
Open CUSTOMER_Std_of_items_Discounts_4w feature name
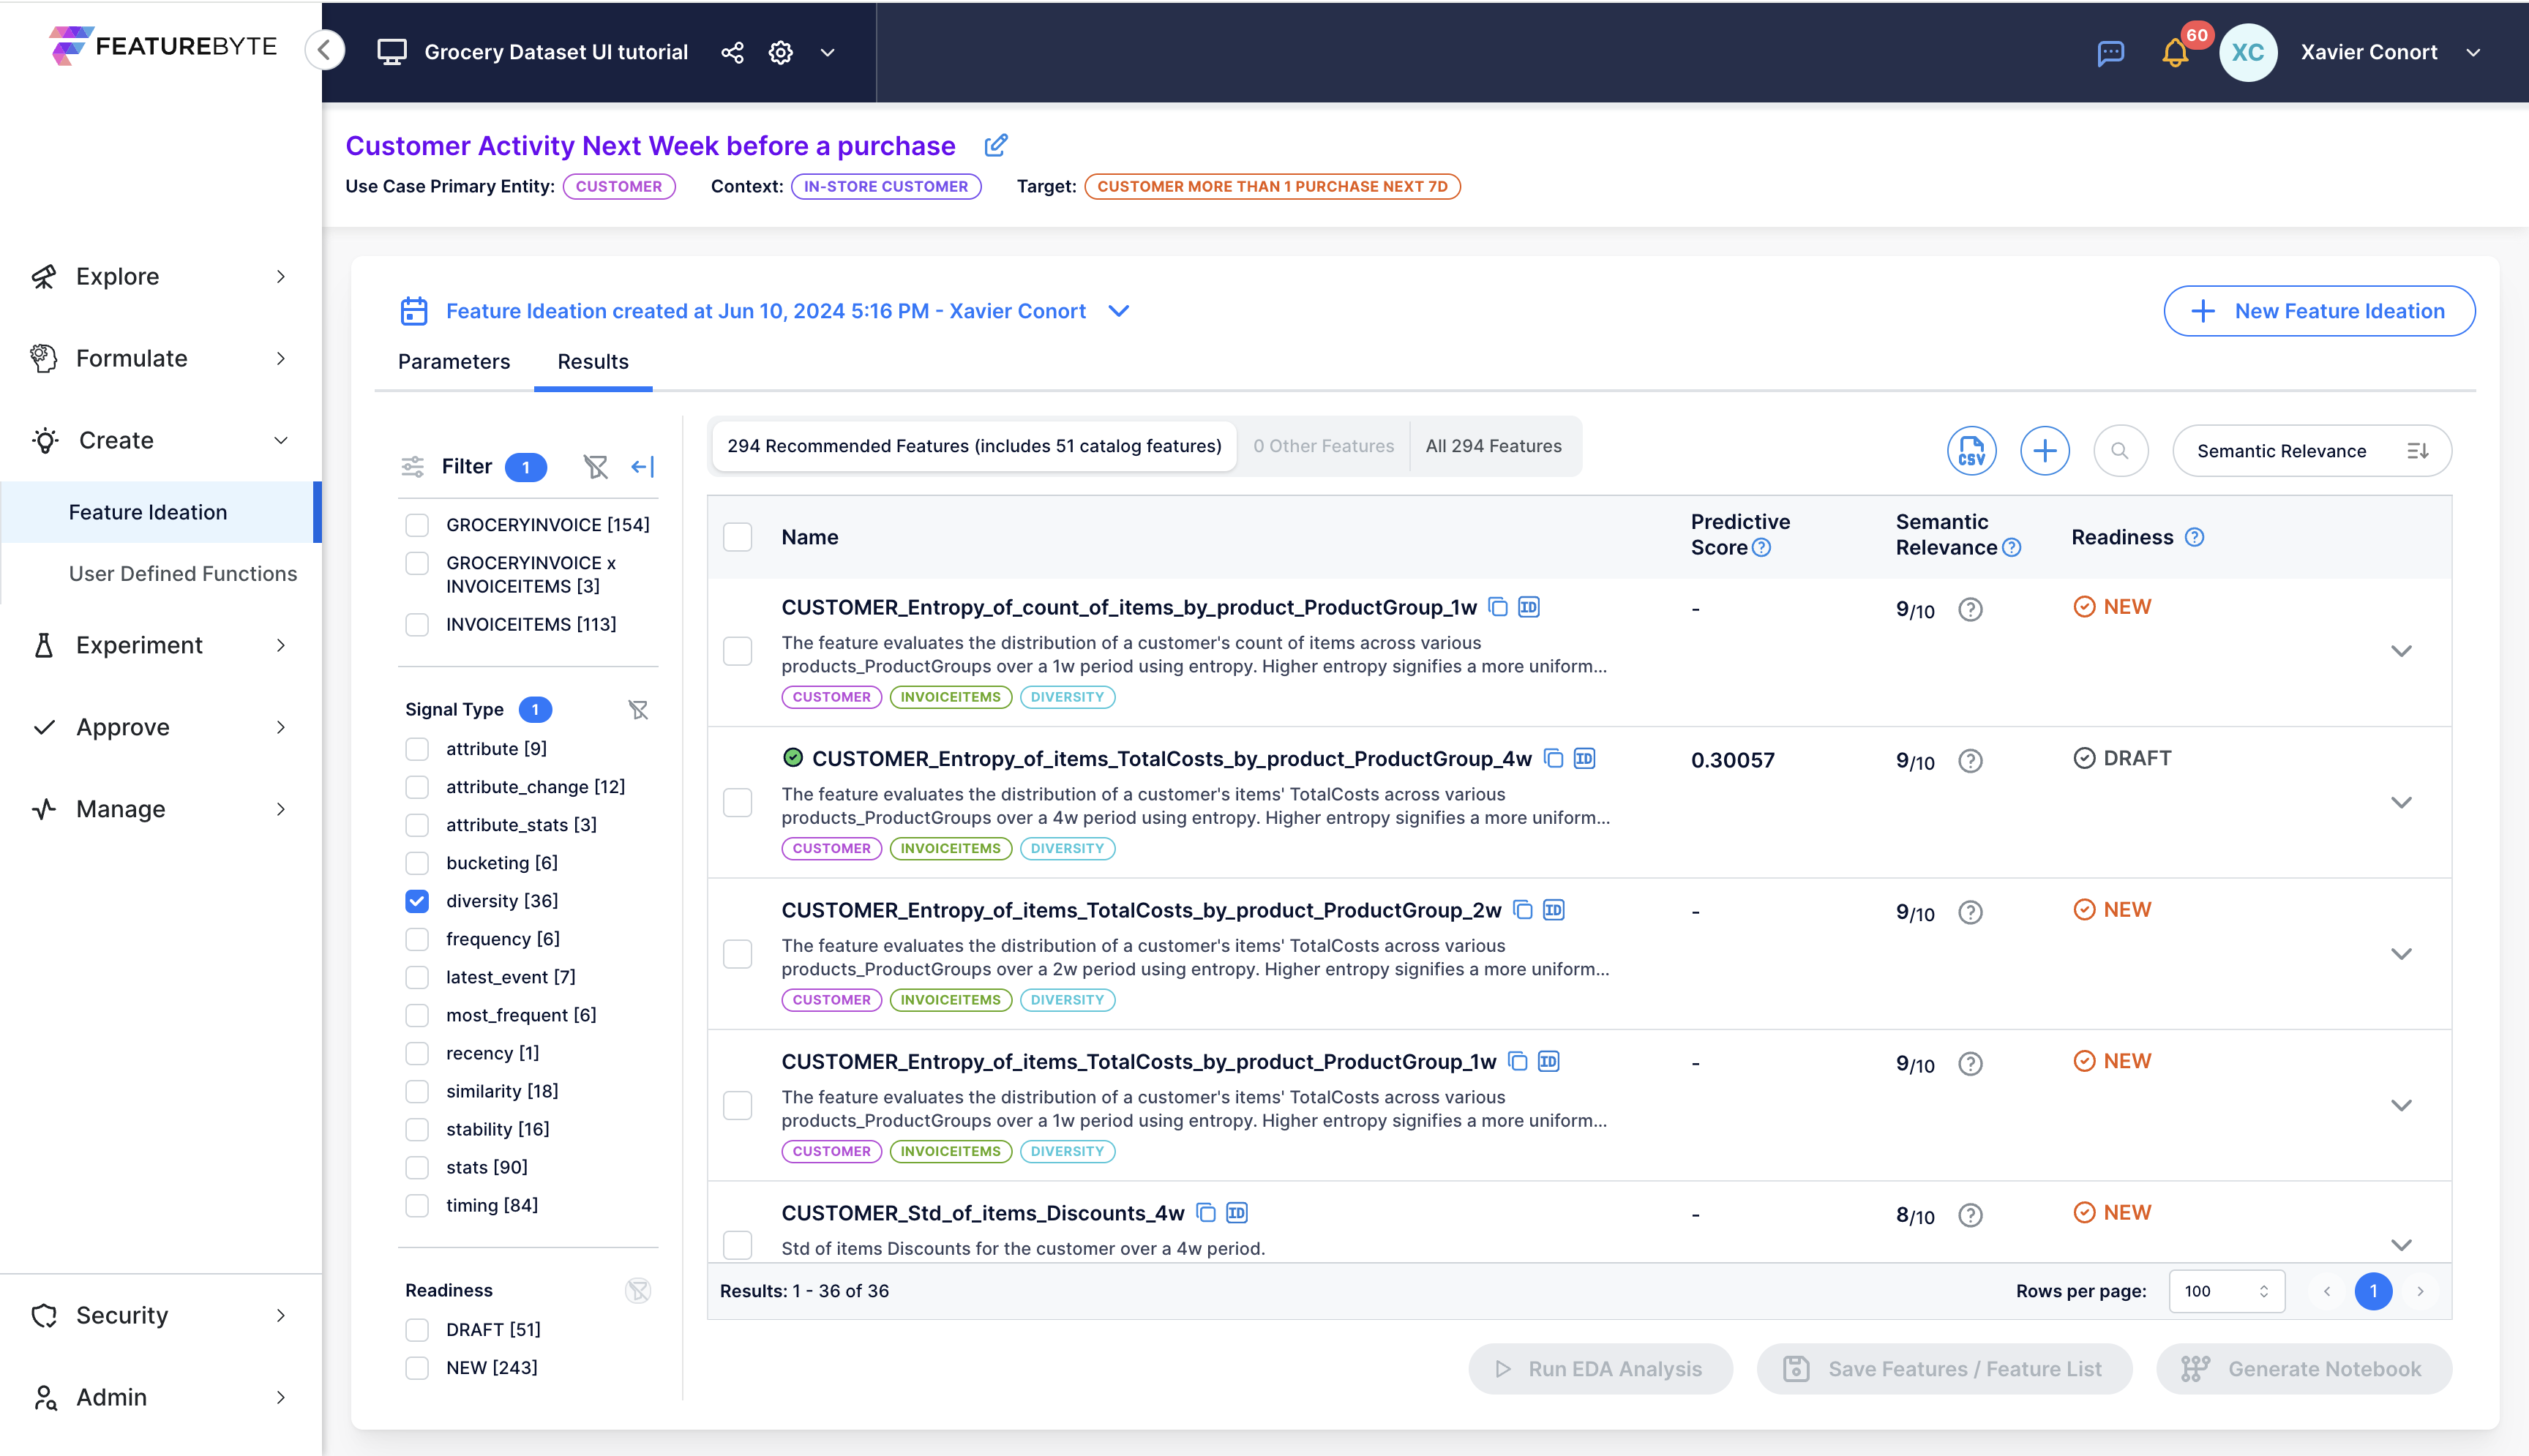click(x=982, y=1214)
